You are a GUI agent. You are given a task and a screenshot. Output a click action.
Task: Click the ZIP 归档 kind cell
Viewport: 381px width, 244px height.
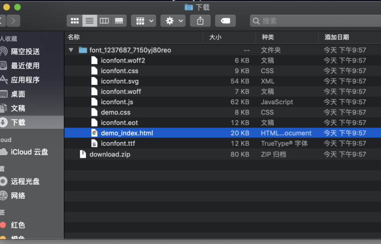(273, 154)
